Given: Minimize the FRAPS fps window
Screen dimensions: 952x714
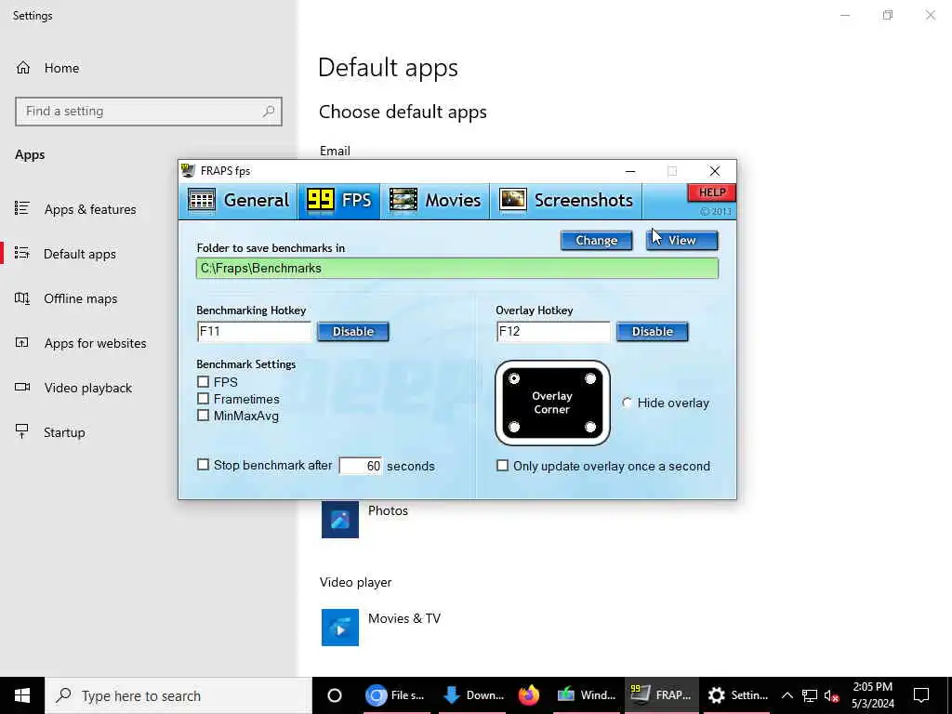Looking at the screenshot, I should (630, 171).
